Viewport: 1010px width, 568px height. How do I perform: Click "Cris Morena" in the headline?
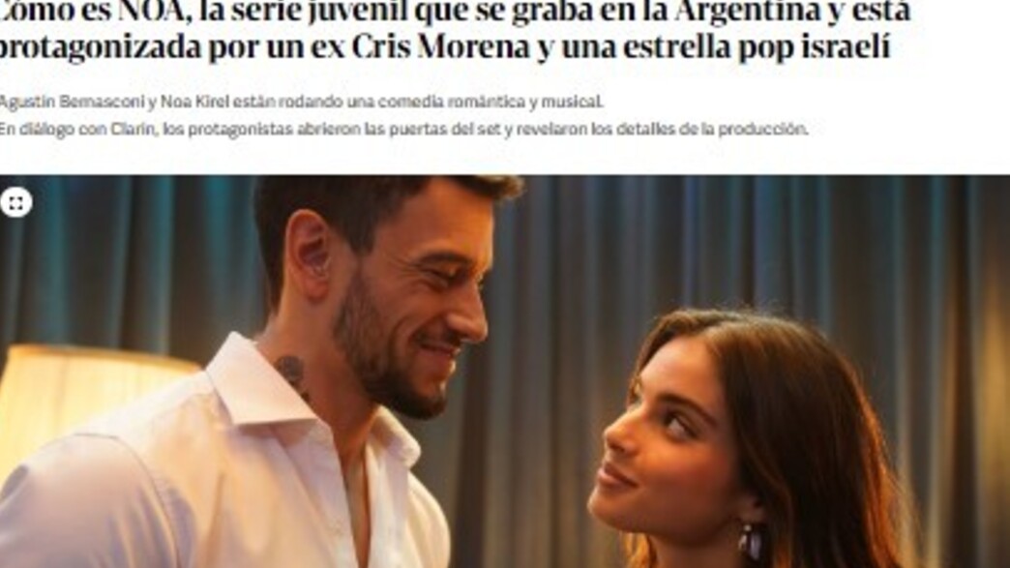coord(440,47)
